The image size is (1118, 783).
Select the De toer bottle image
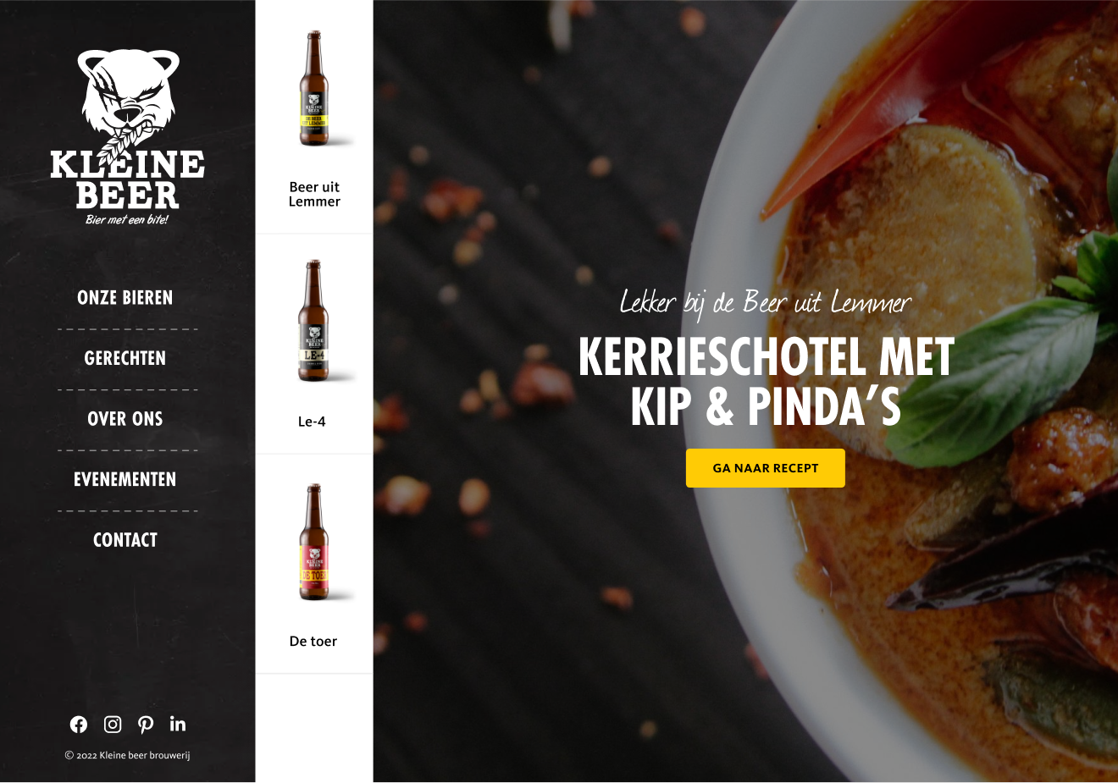[x=314, y=543]
